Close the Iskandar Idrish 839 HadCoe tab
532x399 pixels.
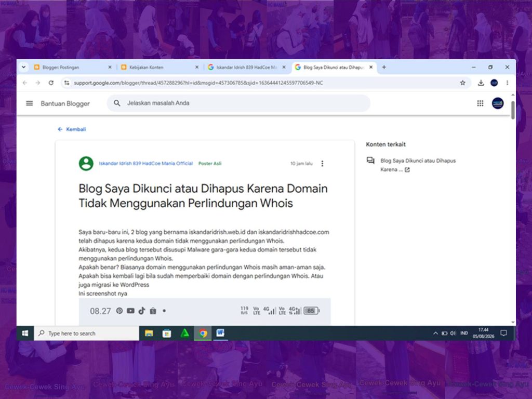point(284,67)
